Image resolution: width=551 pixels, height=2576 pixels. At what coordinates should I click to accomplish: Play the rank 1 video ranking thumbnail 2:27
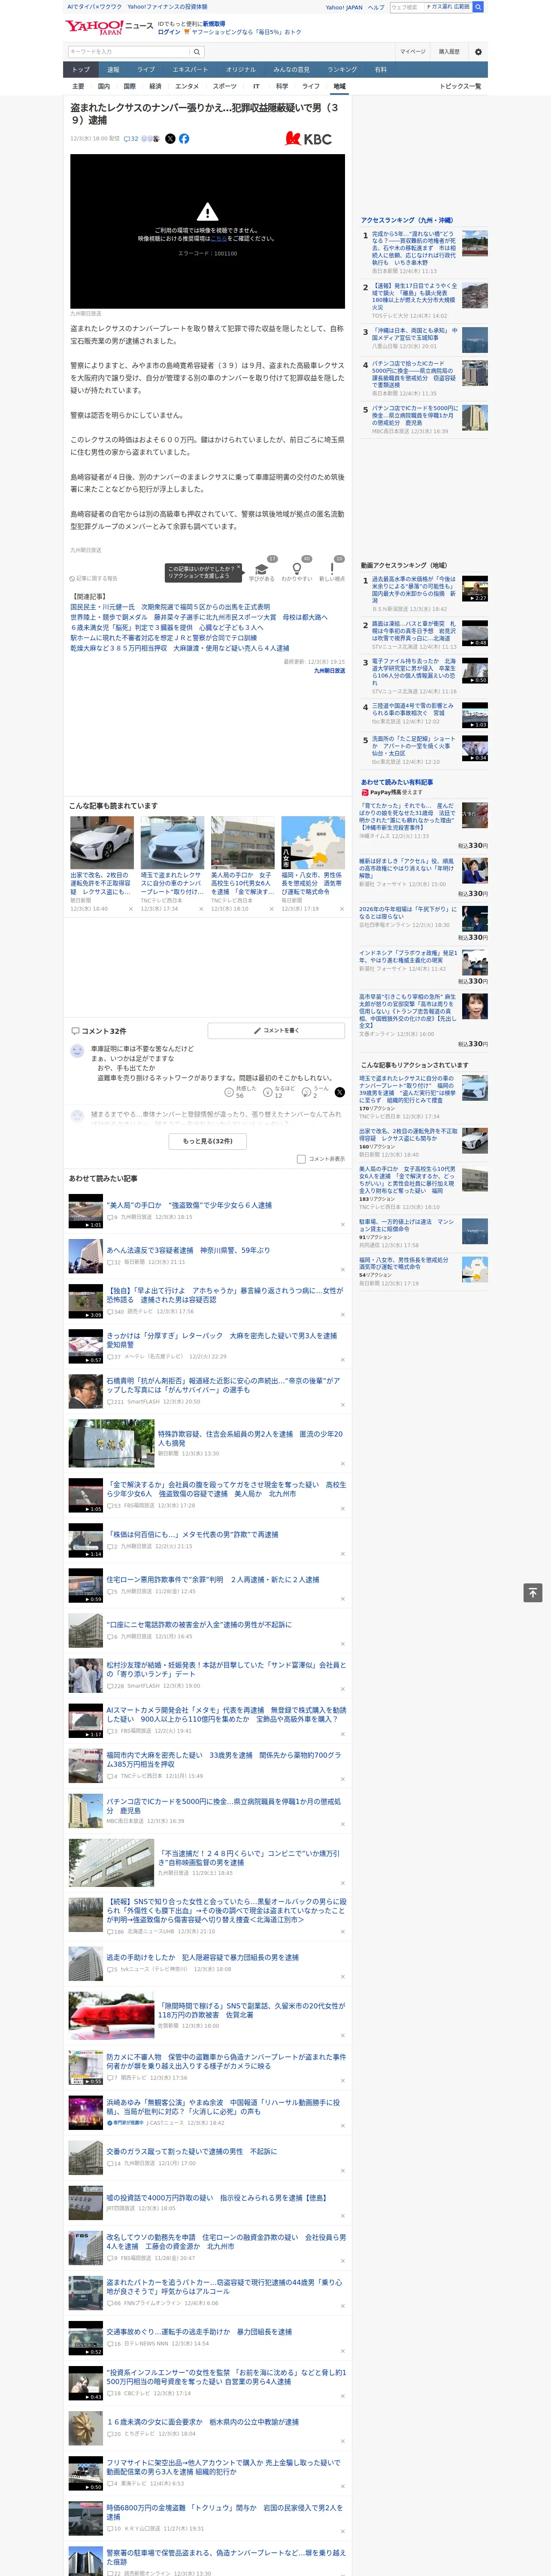click(475, 588)
